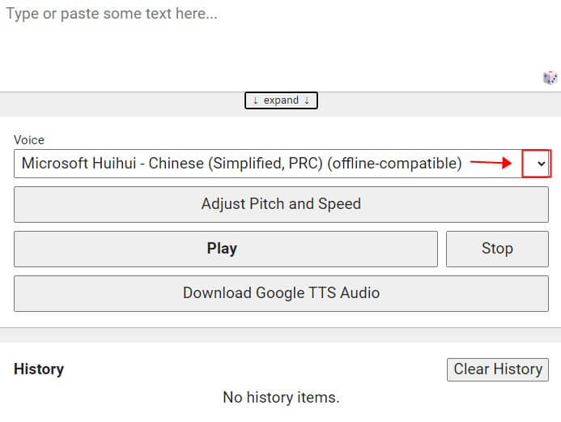
Task: Click the expand button below the text area
Action: point(281,100)
